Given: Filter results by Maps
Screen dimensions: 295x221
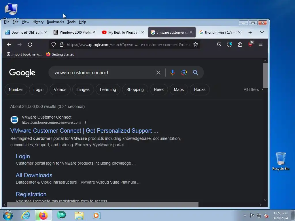Looking at the screenshot, I should click(x=179, y=90).
